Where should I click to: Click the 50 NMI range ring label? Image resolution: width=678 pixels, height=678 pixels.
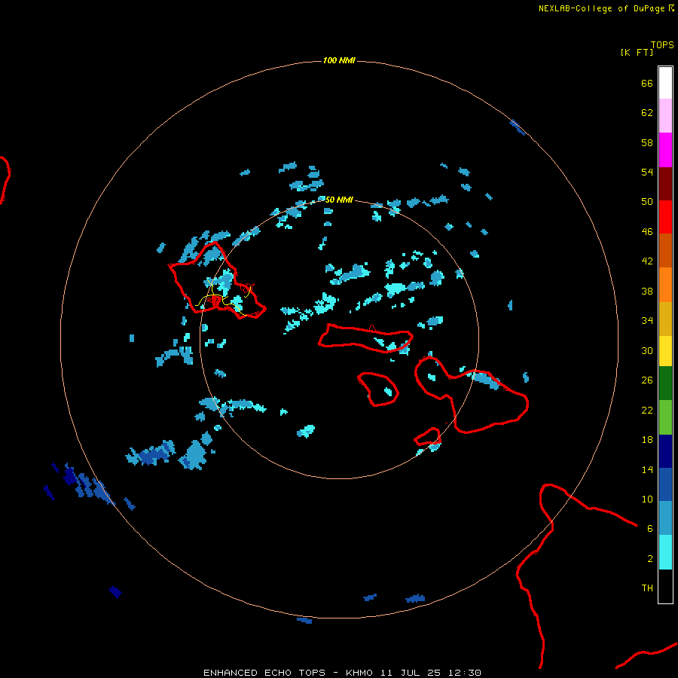(x=339, y=200)
